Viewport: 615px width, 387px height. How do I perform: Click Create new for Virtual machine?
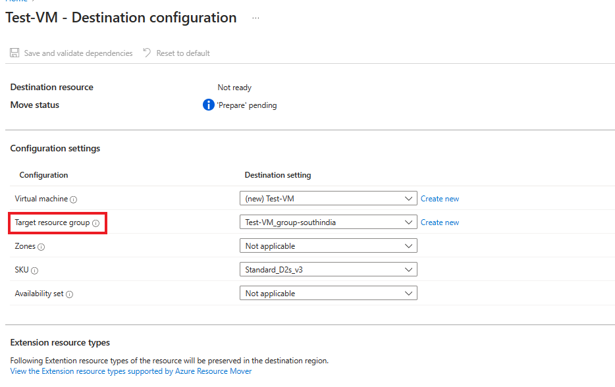[440, 199]
